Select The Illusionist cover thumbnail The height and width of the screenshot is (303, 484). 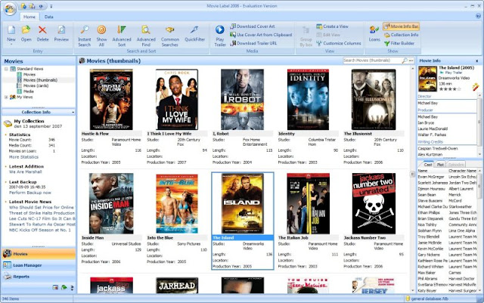374,99
